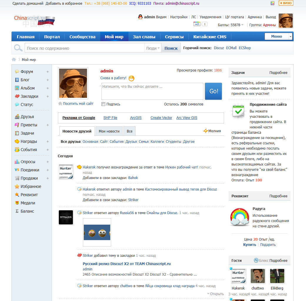
Task: Open the Реквизит sidebar icon
Action: click(17, 195)
